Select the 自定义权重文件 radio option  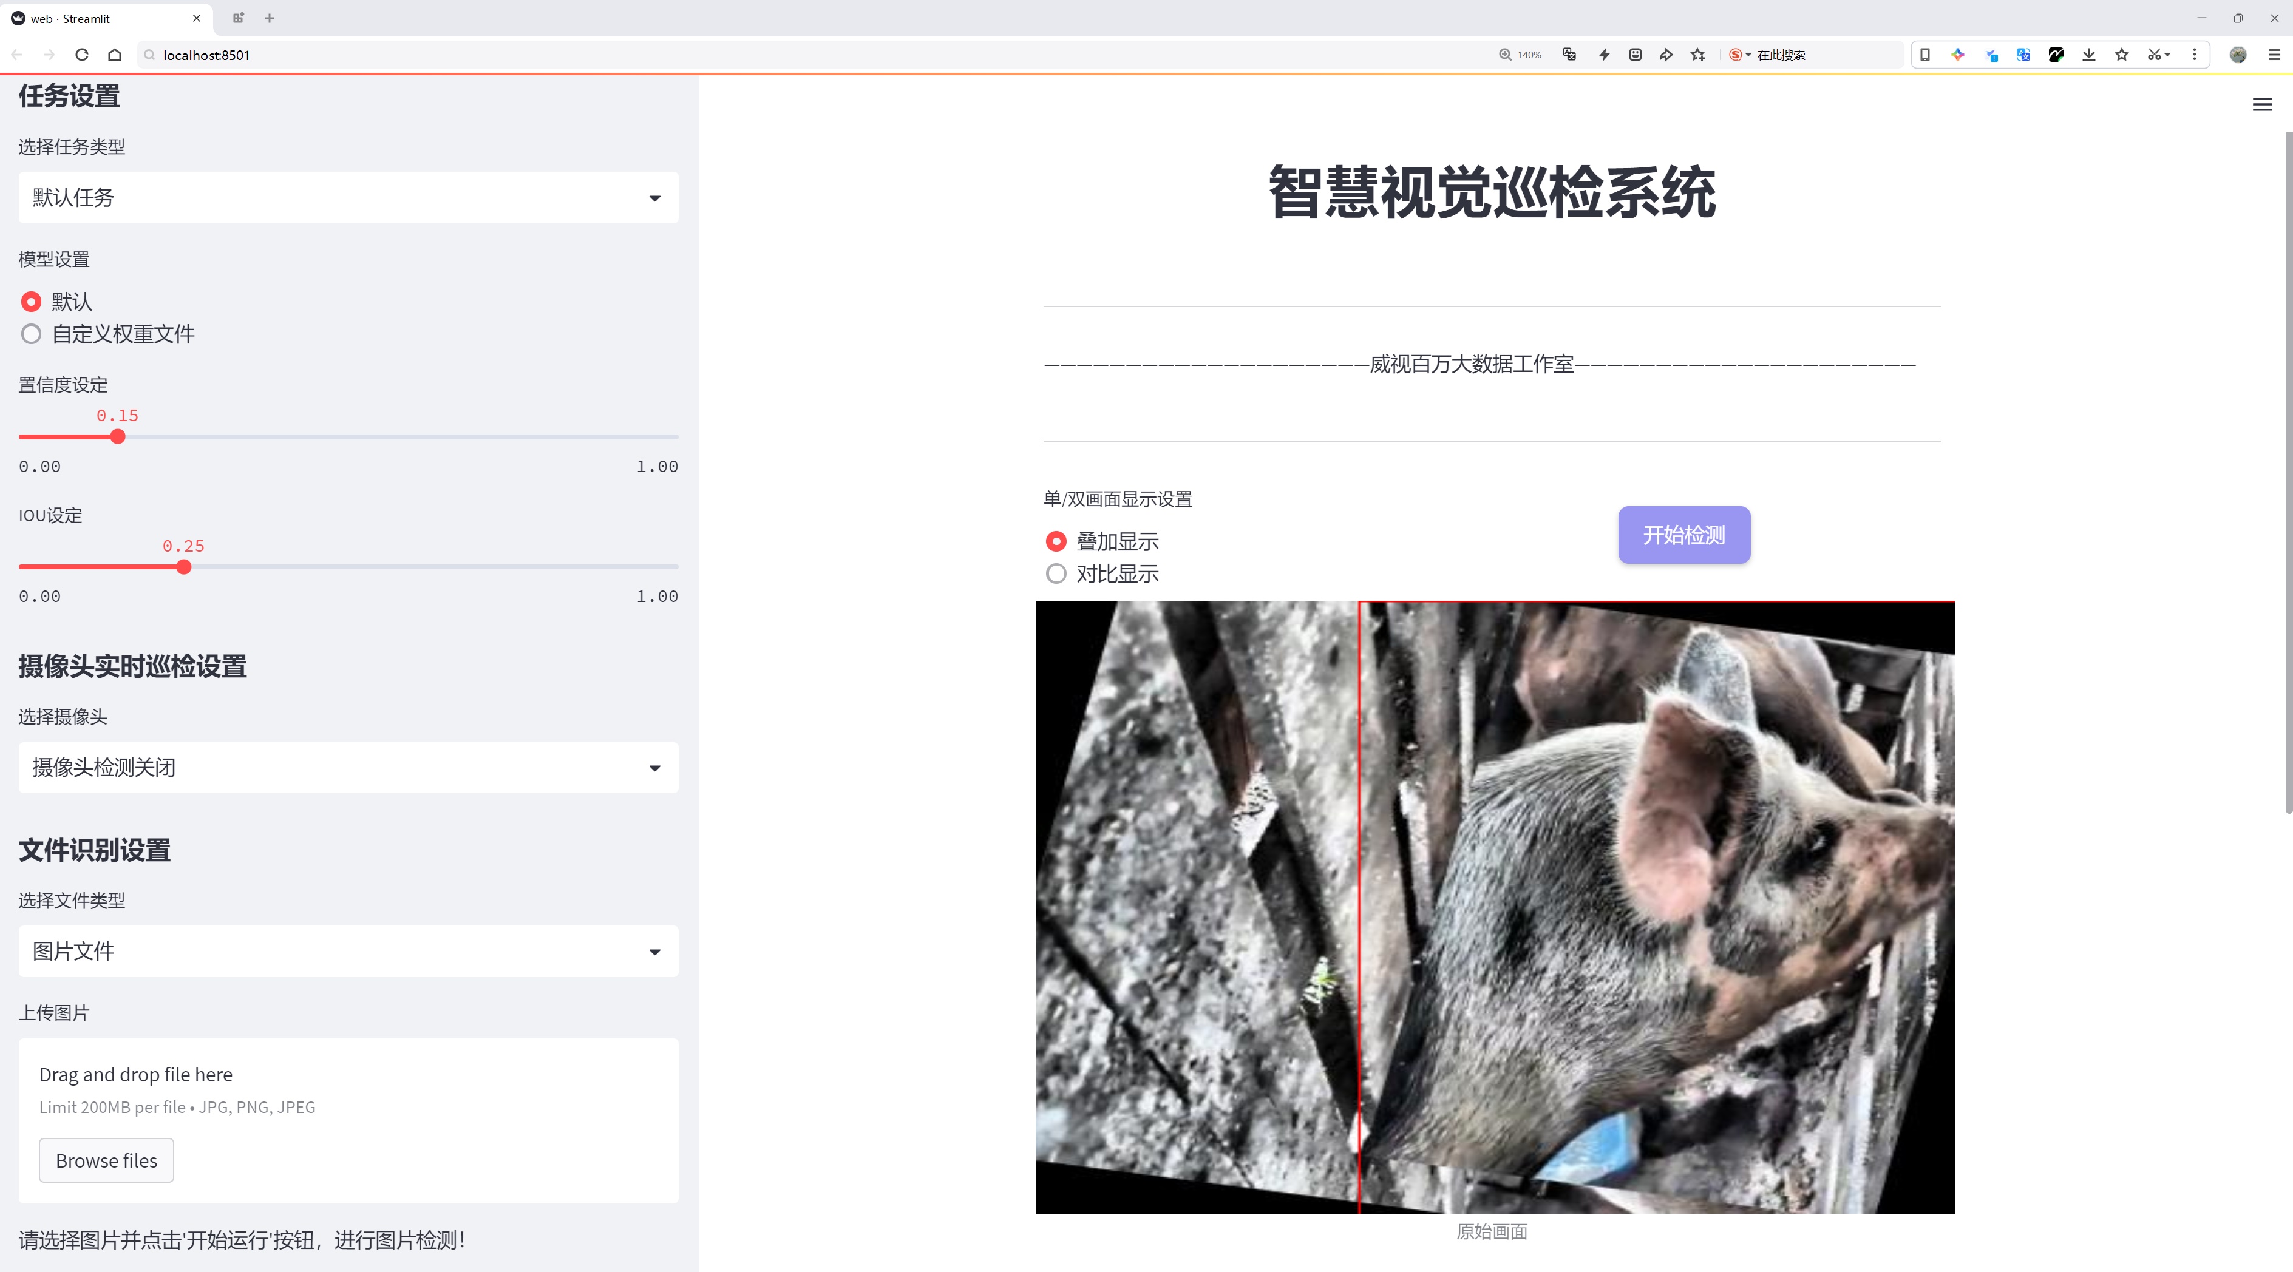coord(31,334)
